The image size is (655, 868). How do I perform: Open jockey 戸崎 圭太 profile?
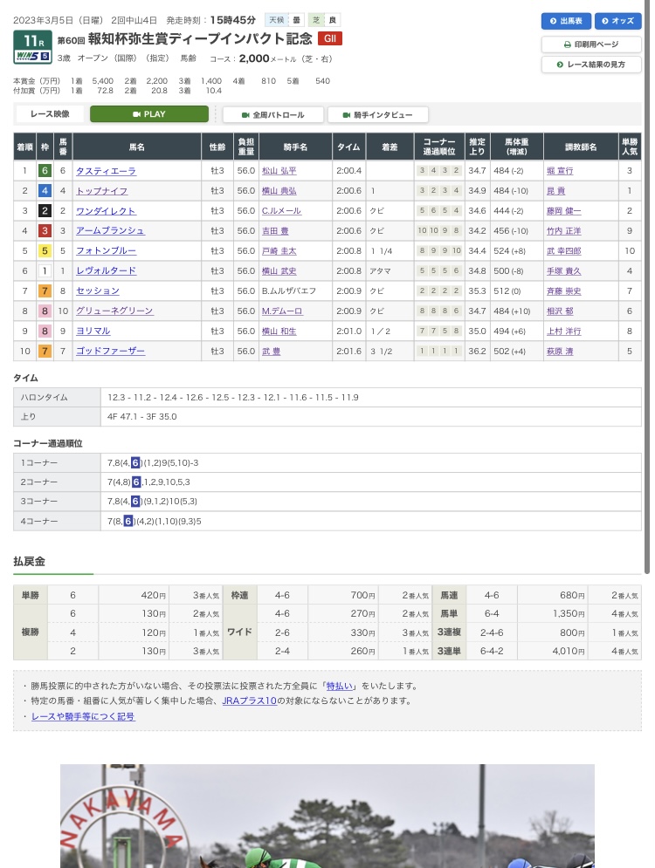click(x=279, y=250)
